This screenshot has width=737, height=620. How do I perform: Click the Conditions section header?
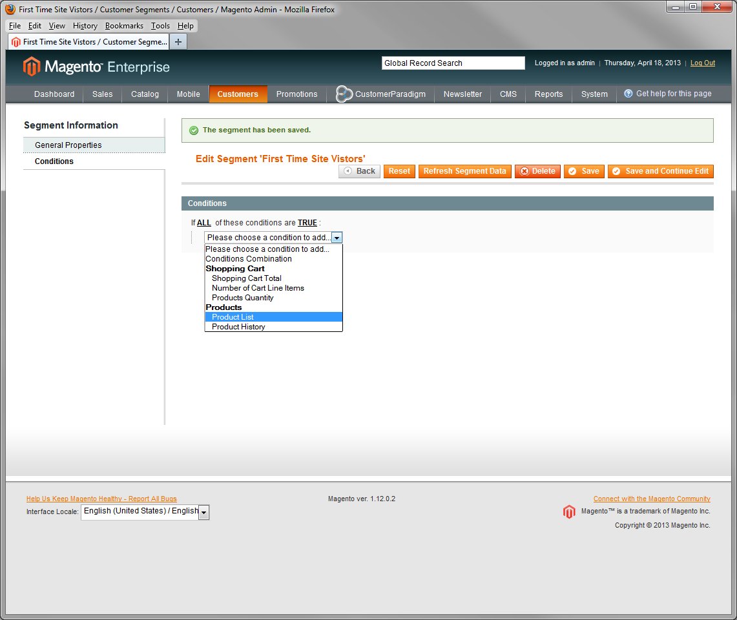click(x=448, y=203)
